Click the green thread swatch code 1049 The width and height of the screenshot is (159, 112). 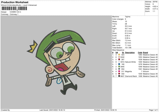119,66
